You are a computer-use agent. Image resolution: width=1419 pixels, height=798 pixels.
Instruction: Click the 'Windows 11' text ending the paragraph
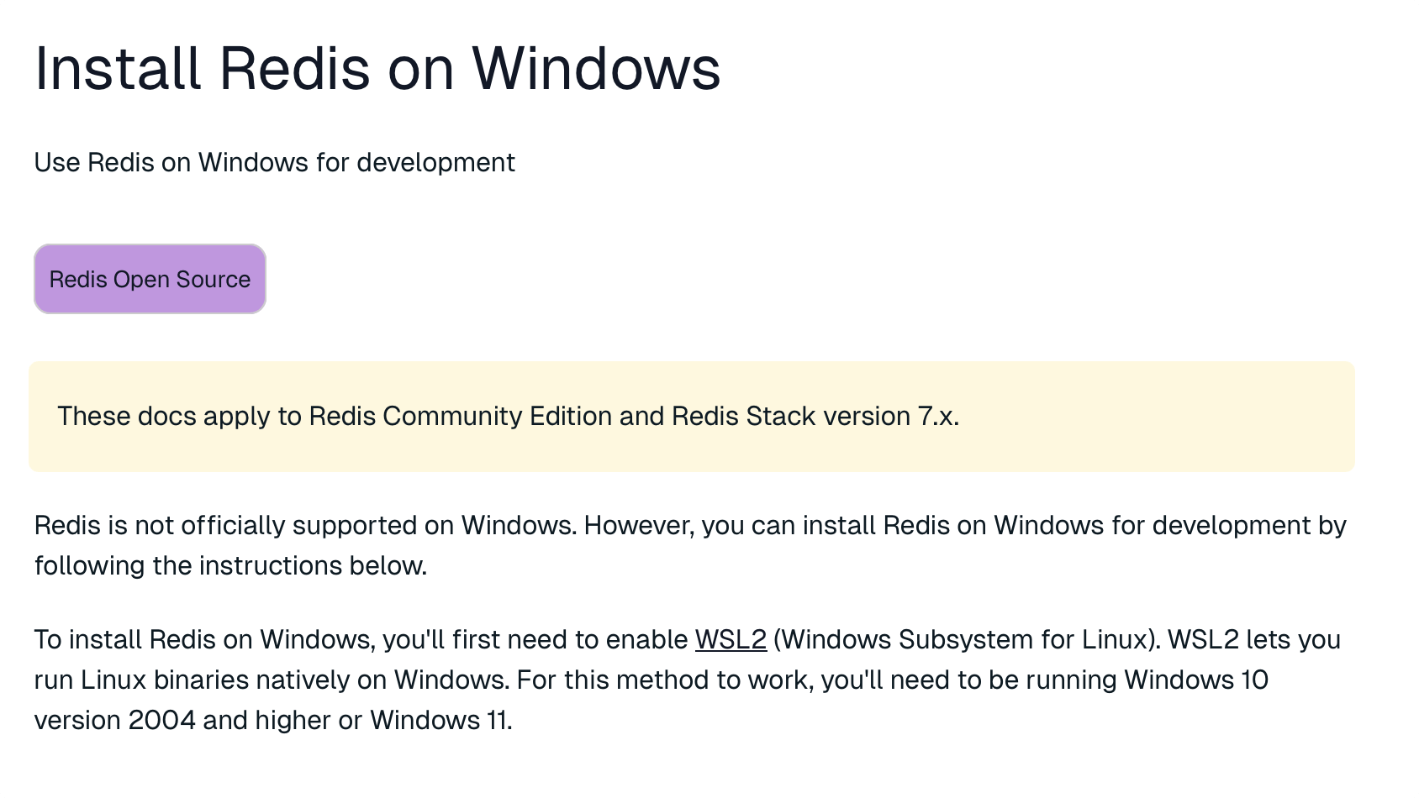(439, 720)
